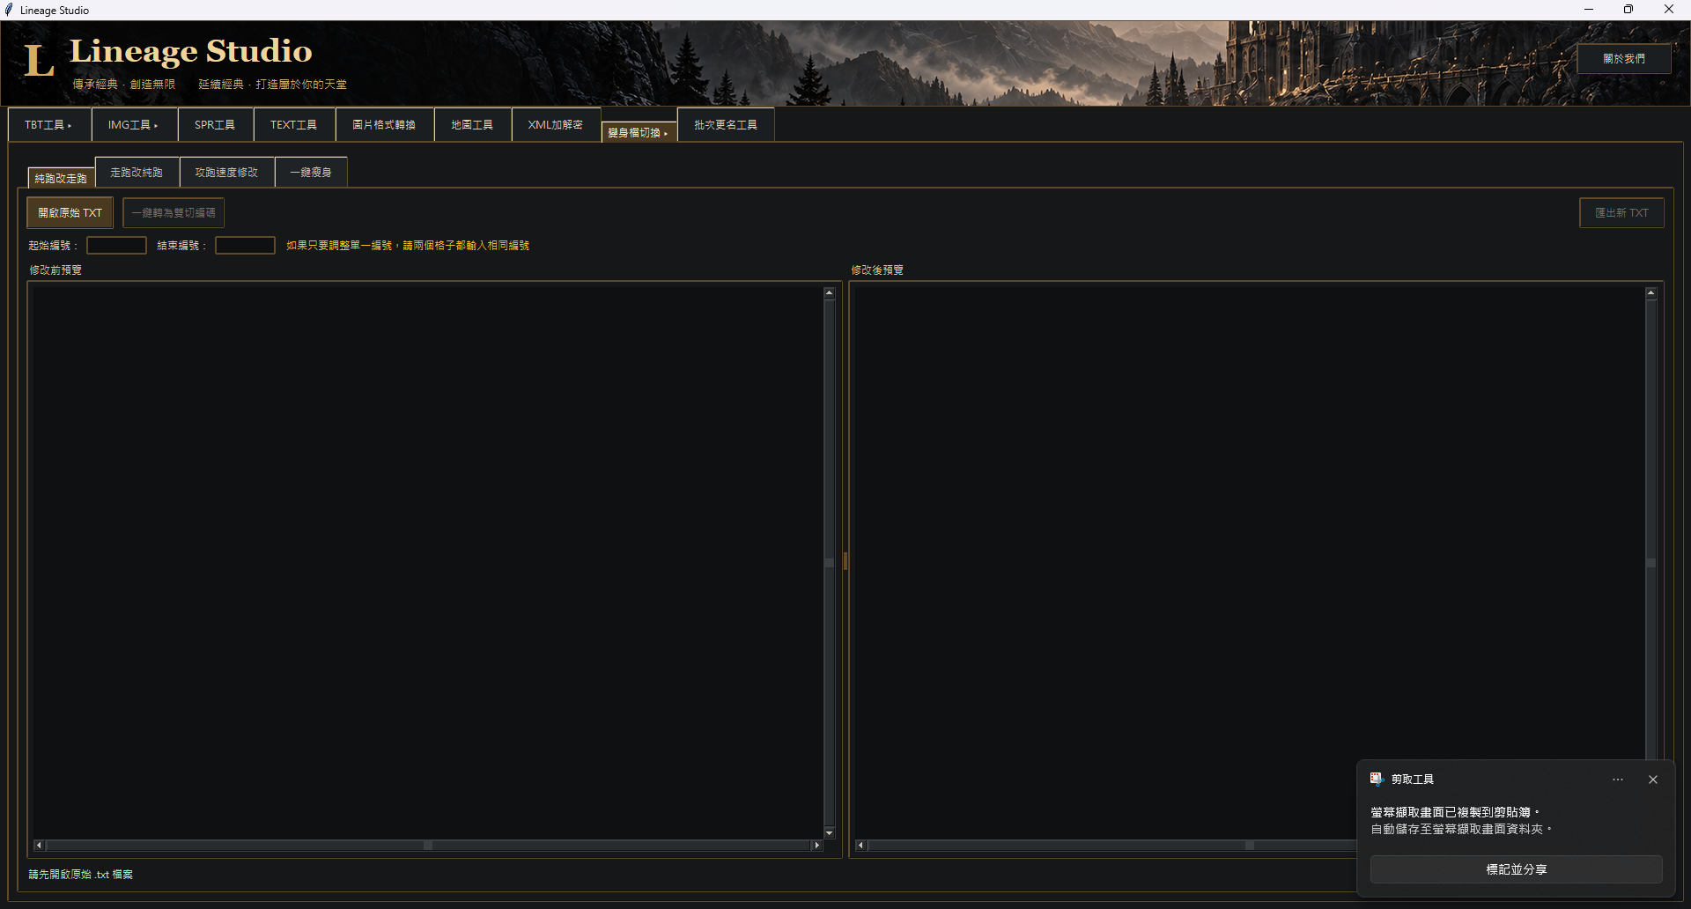Image resolution: width=1691 pixels, height=909 pixels.
Task: Click the Lineage Studio L logo
Action: pos(39,60)
